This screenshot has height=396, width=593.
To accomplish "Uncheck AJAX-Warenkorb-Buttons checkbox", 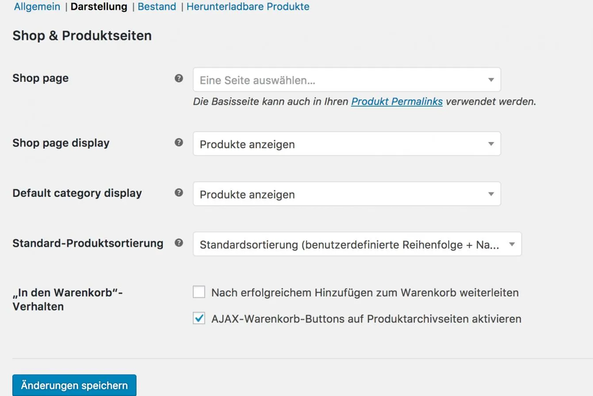I will pyautogui.click(x=199, y=318).
